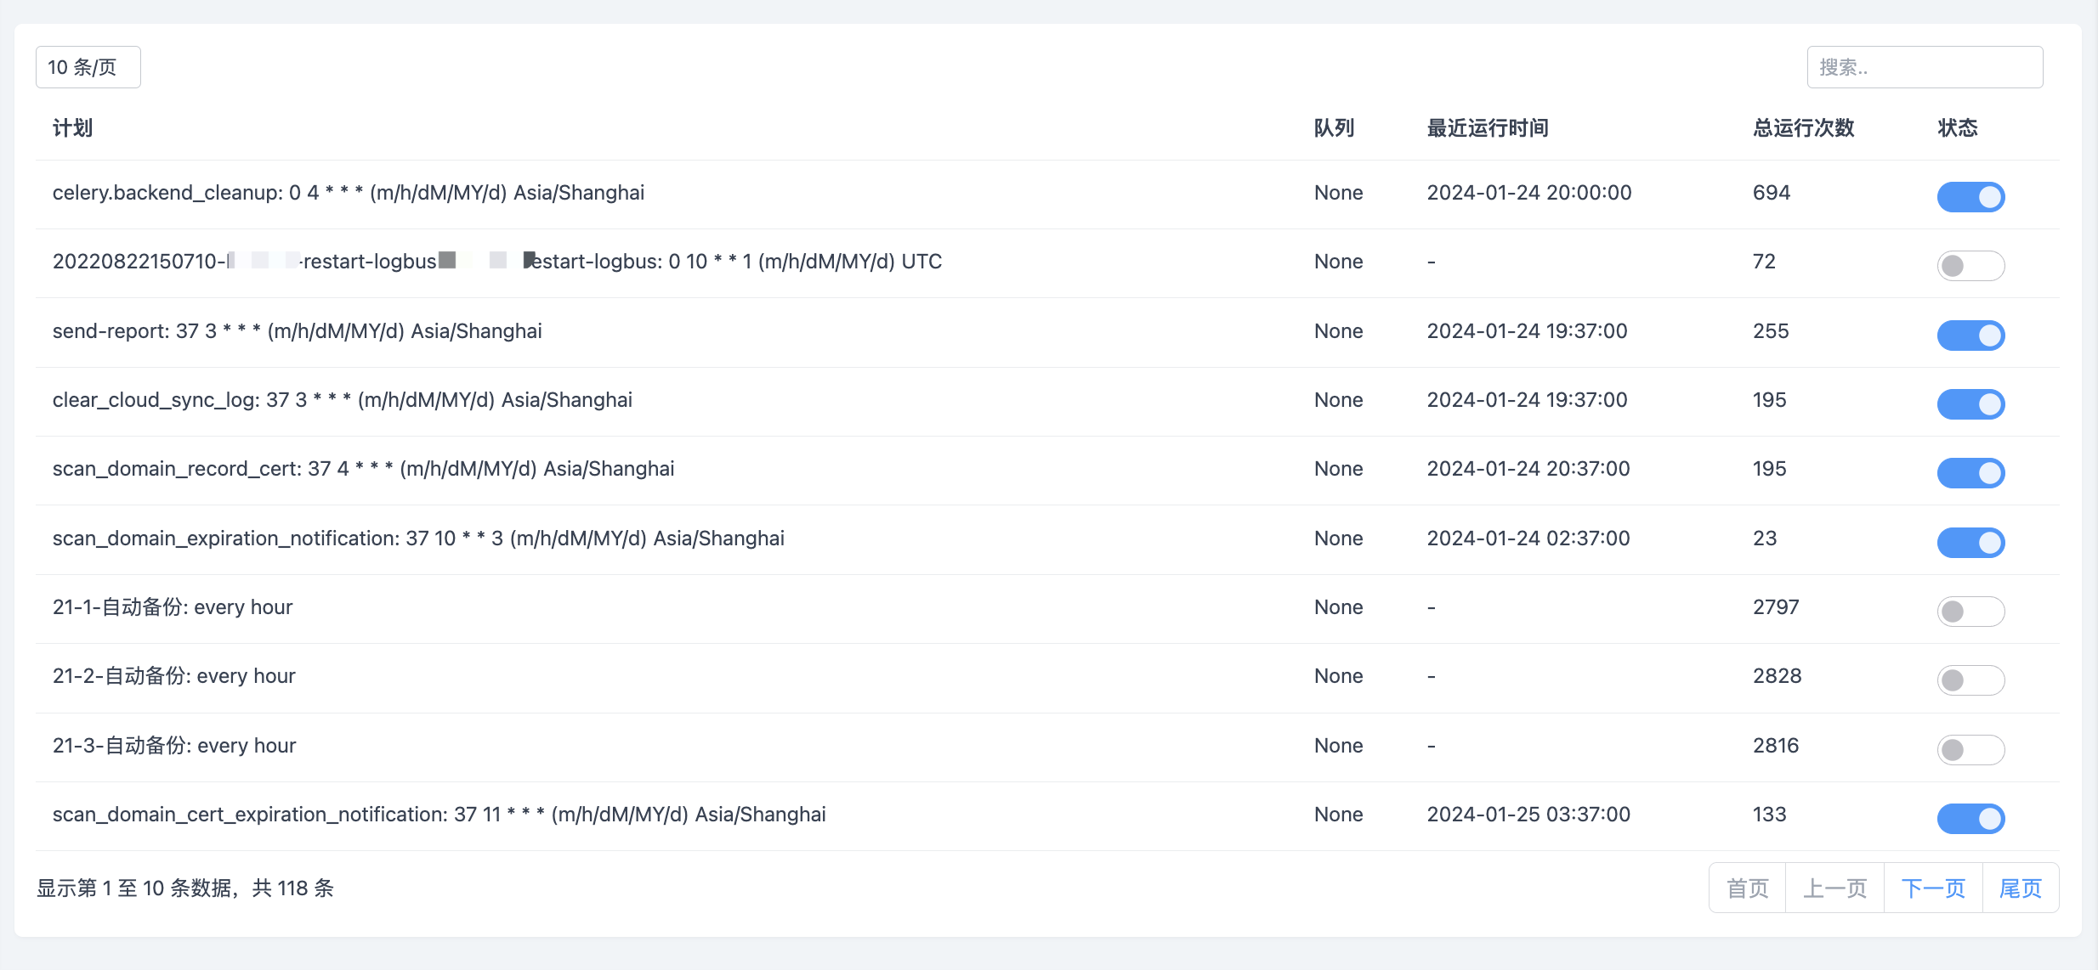The image size is (2098, 970).
Task: Go to 下一页 next page
Action: [x=1932, y=888]
